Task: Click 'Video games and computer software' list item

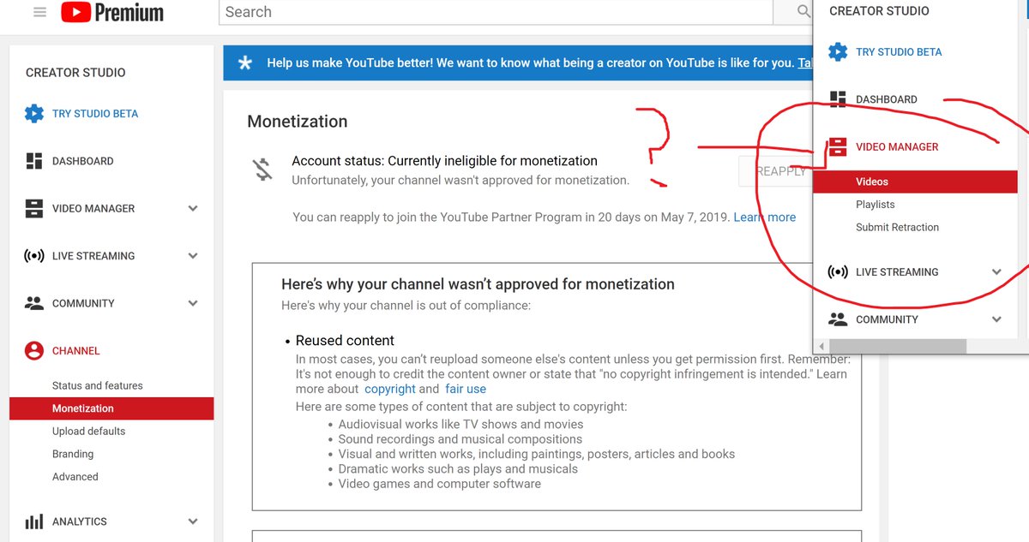Action: (x=439, y=484)
